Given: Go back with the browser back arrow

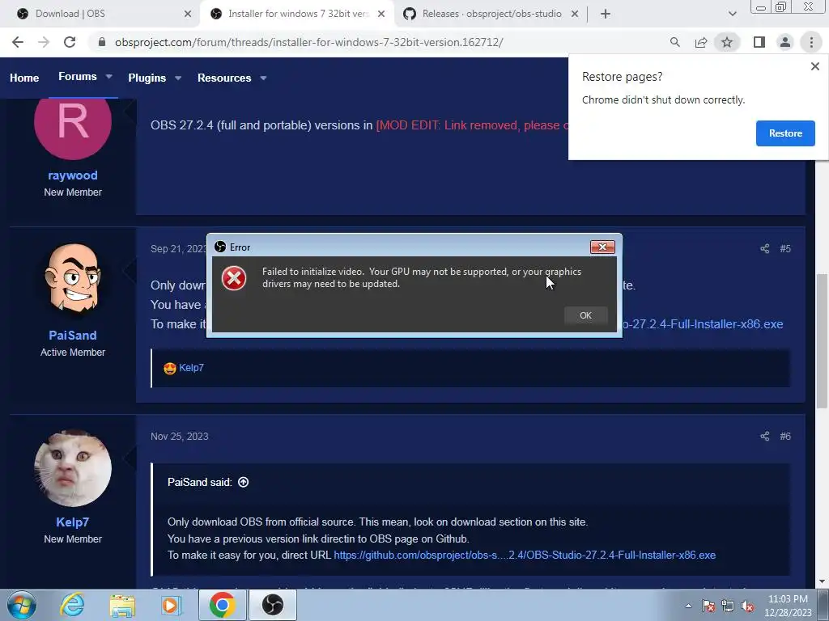Looking at the screenshot, I should coord(18,42).
